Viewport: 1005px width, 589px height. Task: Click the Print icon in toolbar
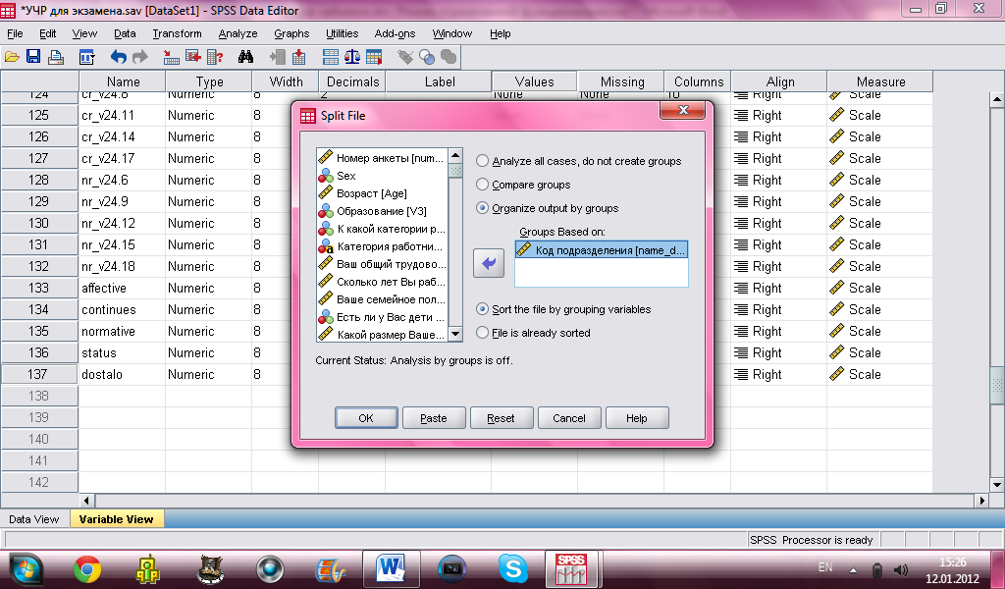click(x=56, y=57)
